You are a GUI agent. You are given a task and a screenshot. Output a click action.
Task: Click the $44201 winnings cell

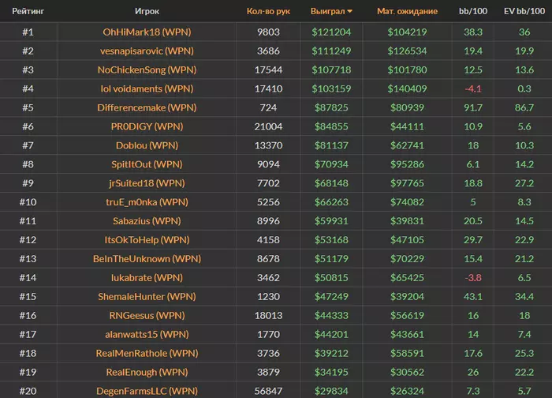click(331, 334)
